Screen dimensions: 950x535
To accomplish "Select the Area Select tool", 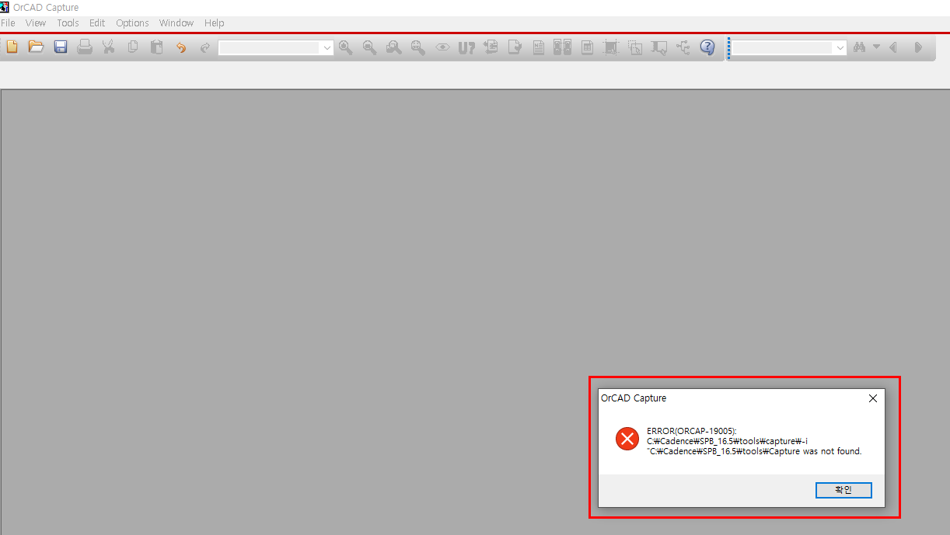I will (x=635, y=47).
